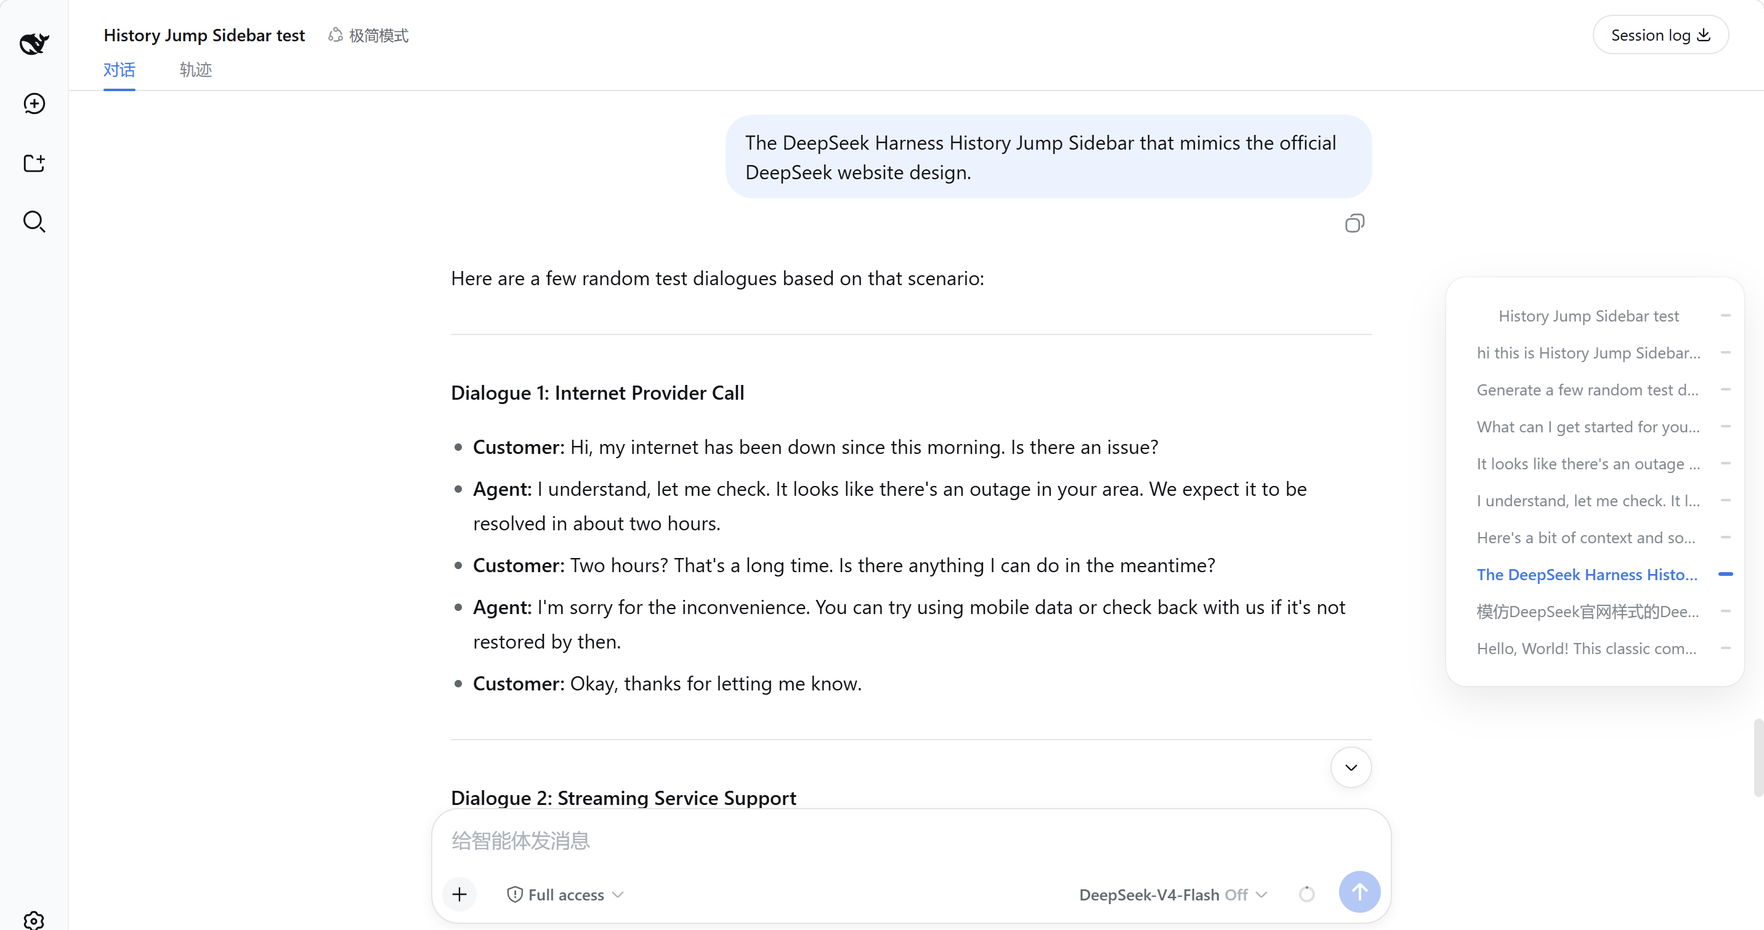This screenshot has height=930, width=1764.
Task: Jump to 'Hello, World! This classic com...' entry
Action: pos(1587,649)
